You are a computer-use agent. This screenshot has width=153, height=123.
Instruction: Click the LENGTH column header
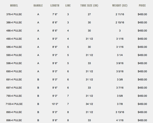pos(55,5)
